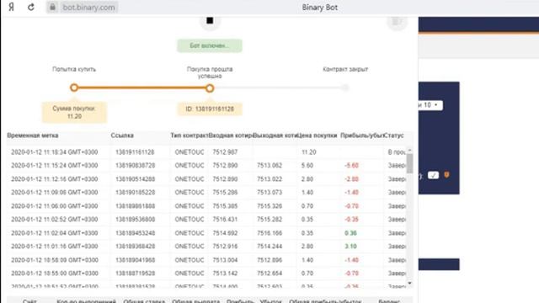Click the red loss value -5.60
The image size is (539, 303).
click(x=351, y=165)
